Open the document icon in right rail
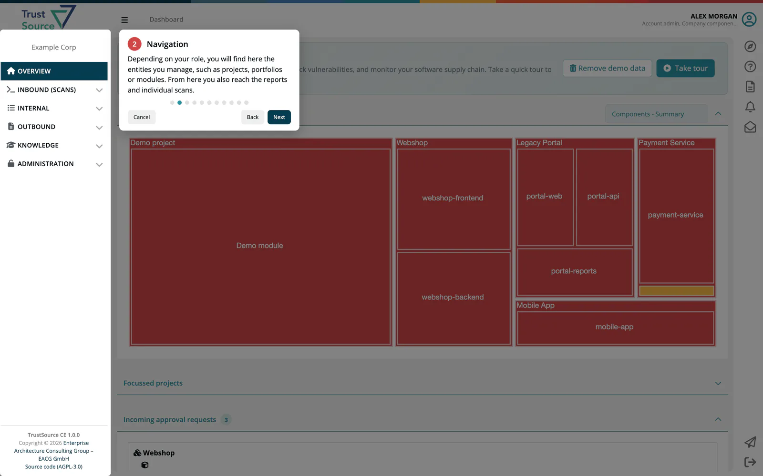Viewport: 763px width, 476px height. (x=750, y=87)
